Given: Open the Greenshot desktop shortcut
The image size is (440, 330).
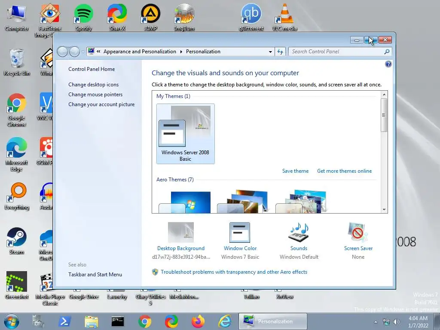Looking at the screenshot, I should (17, 285).
